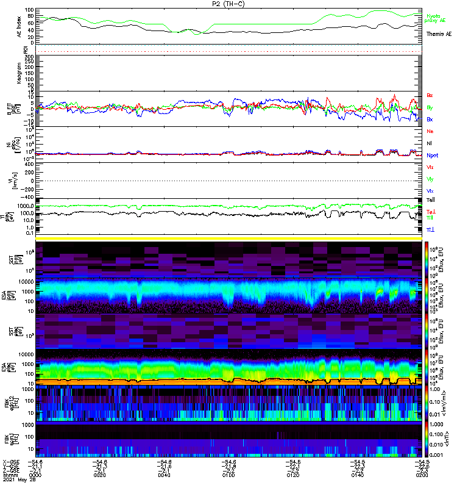The height and width of the screenshot is (488, 457).
Task: Click the <|nT|> color bar label
Action: [x=447, y=439]
